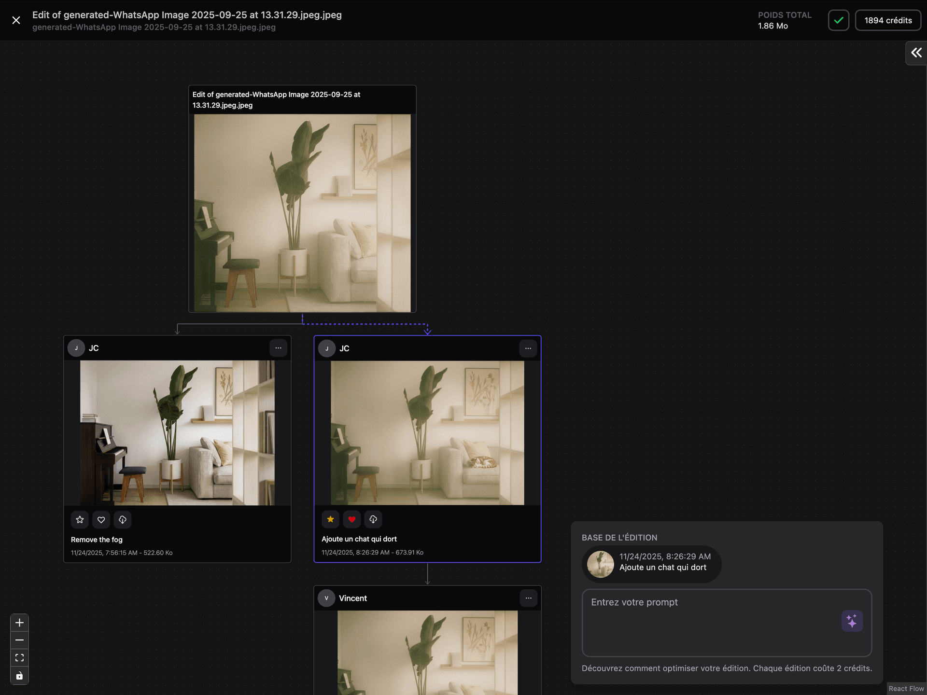Open options menu on Vincent's node
Image resolution: width=927 pixels, height=695 pixels.
pos(529,598)
